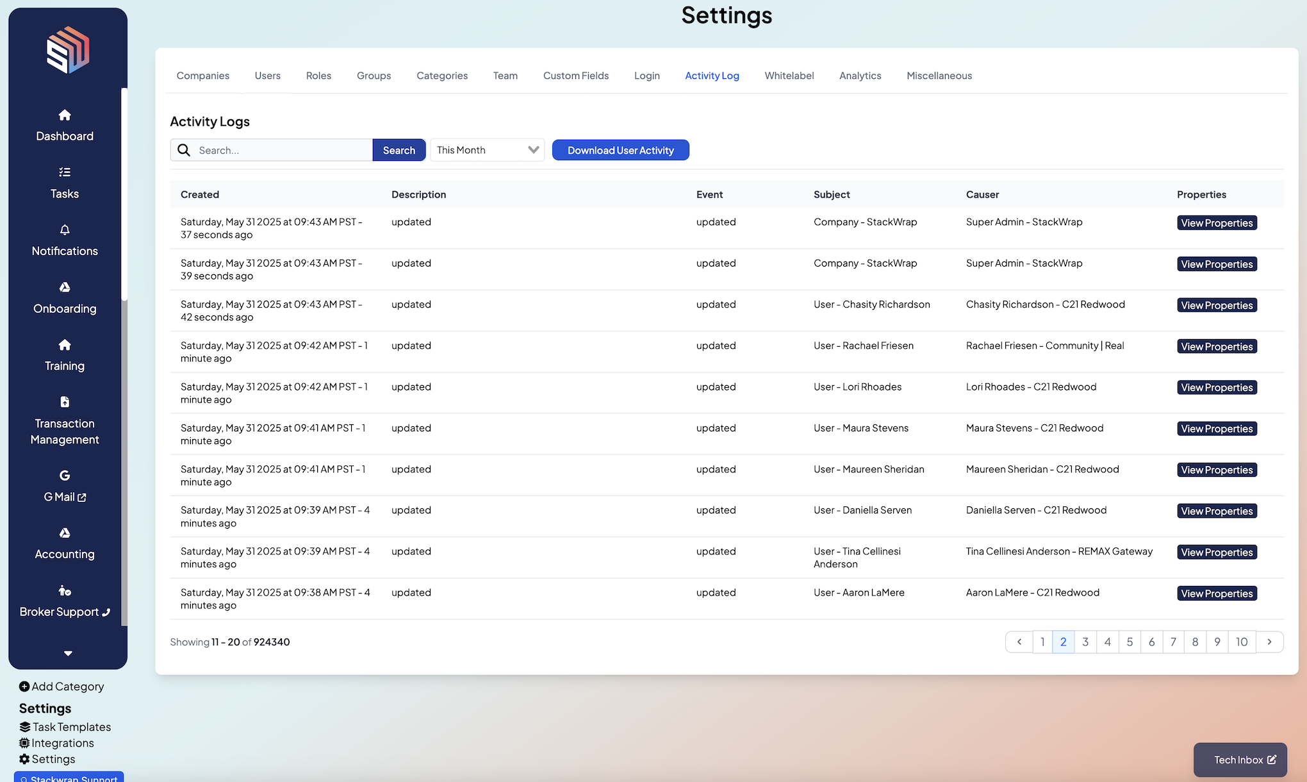
Task: Open Training house icon
Action: pos(65,345)
